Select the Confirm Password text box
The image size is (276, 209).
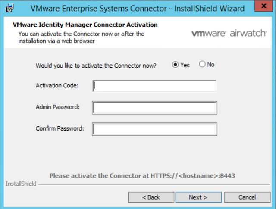tap(154, 129)
